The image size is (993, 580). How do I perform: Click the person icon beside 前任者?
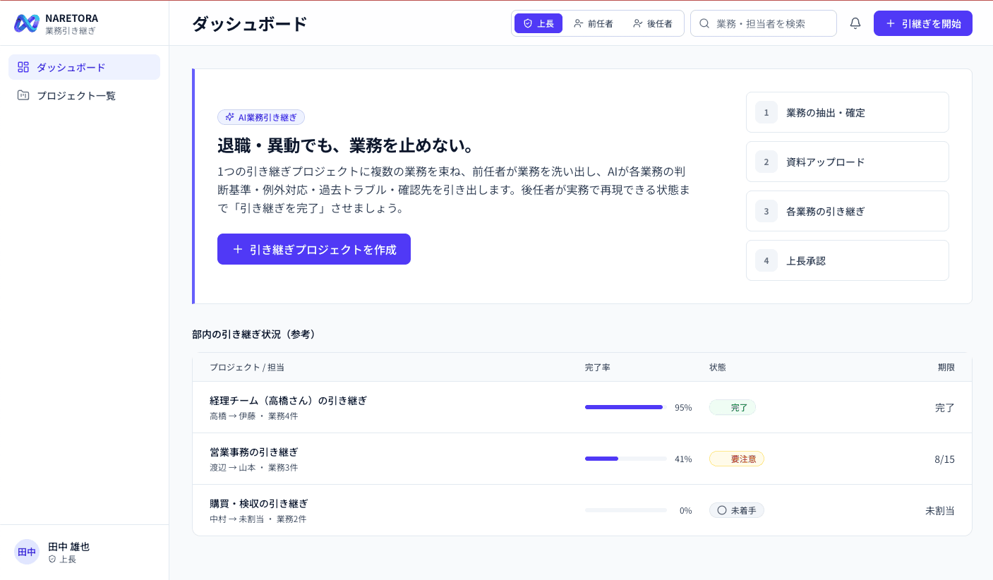click(x=579, y=23)
